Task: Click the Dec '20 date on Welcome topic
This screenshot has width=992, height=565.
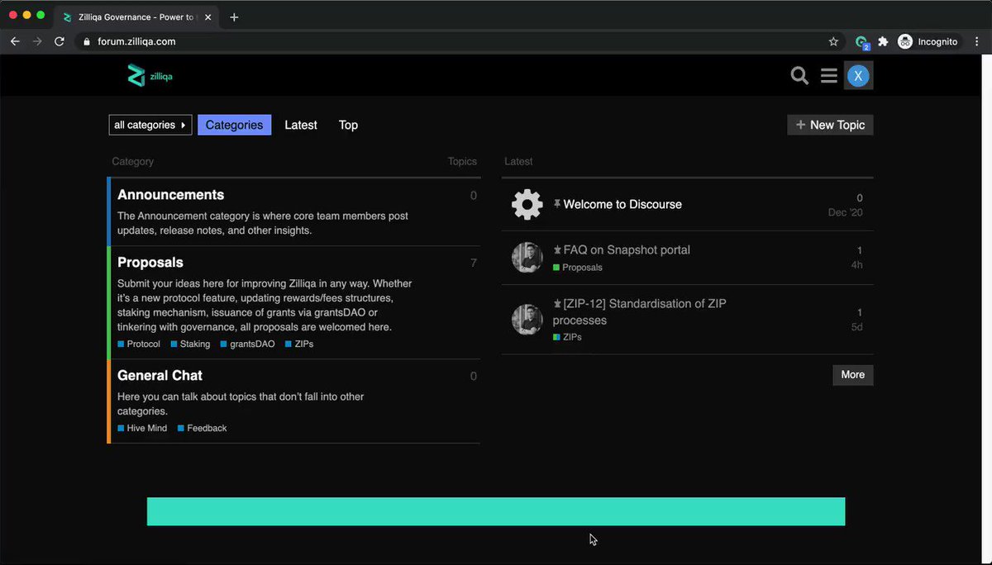Action: [x=846, y=212]
